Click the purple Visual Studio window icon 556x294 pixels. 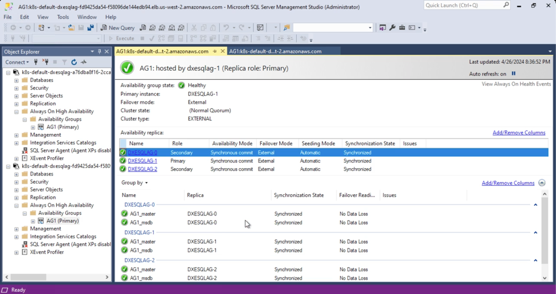click(383, 28)
